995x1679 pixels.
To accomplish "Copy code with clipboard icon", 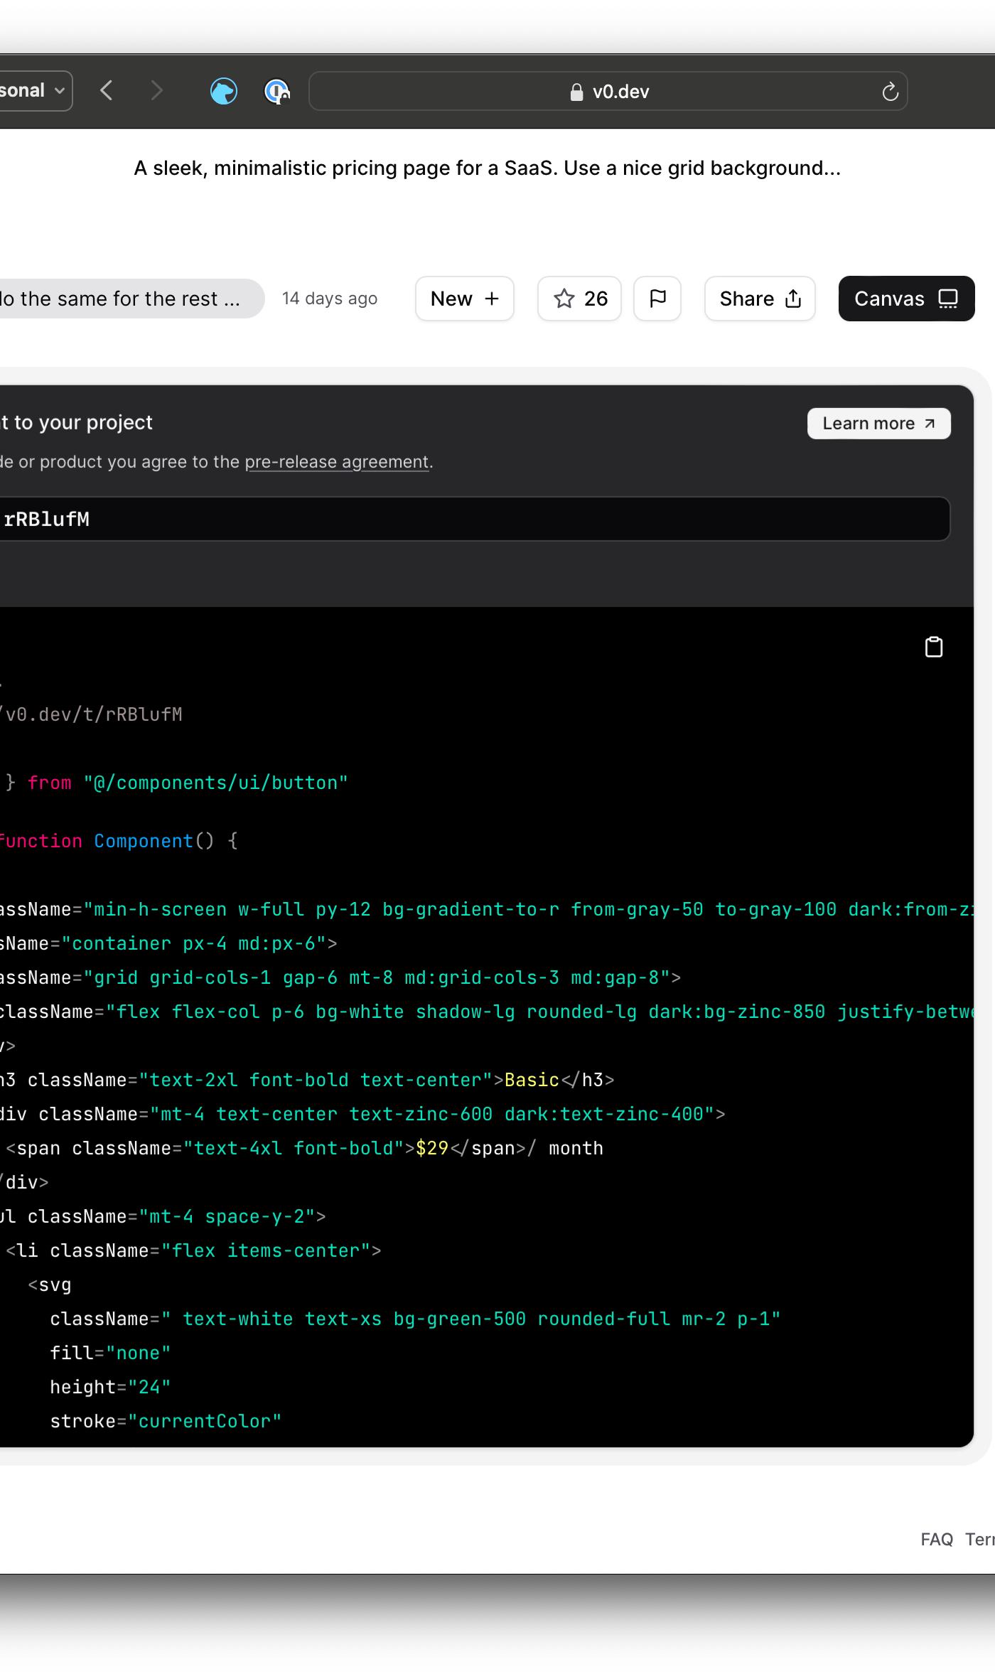I will click(x=934, y=647).
